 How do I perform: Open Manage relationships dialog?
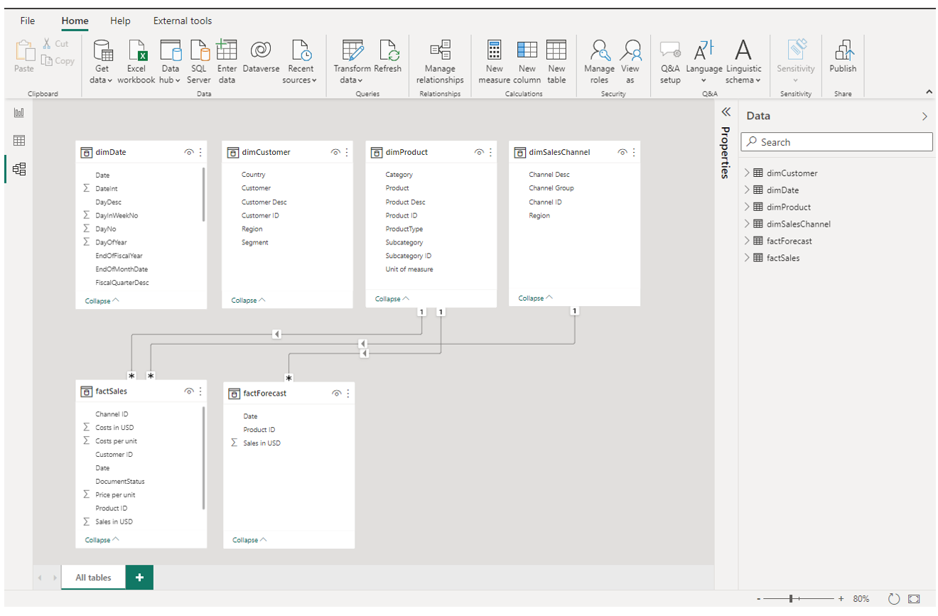coord(440,62)
